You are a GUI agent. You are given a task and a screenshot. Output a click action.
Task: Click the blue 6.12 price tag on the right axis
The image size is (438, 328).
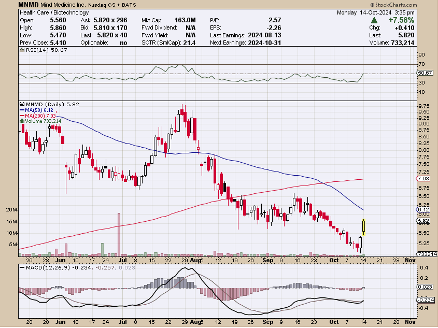(x=424, y=210)
